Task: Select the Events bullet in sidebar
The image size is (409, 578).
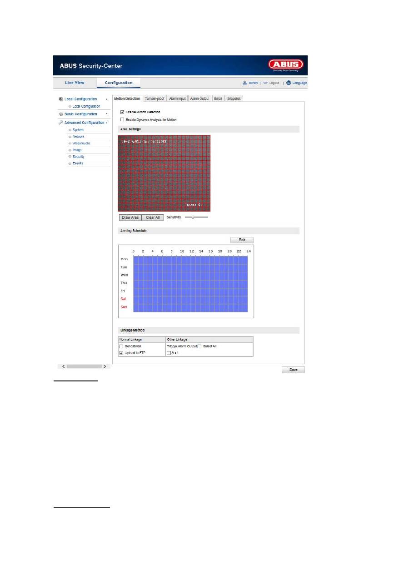Action: (70, 163)
